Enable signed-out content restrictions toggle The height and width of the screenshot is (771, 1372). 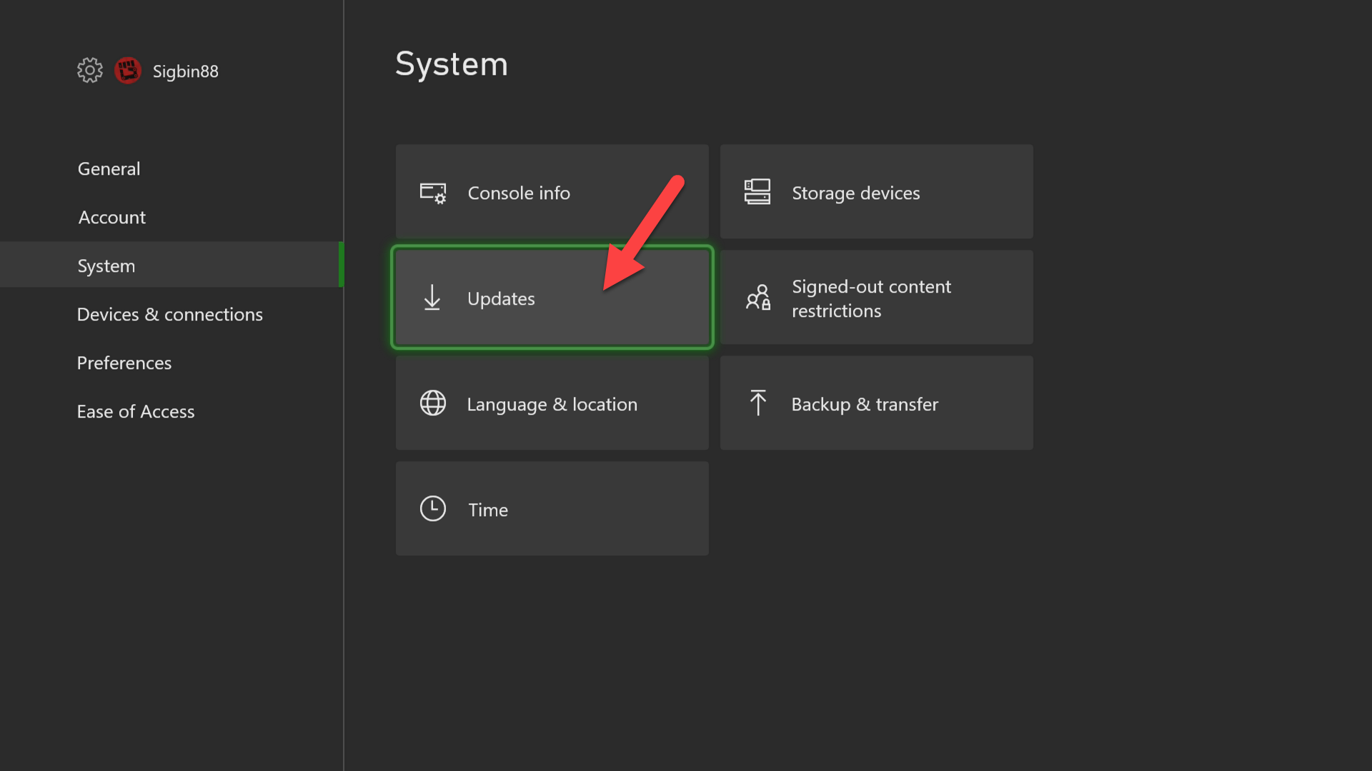click(876, 296)
